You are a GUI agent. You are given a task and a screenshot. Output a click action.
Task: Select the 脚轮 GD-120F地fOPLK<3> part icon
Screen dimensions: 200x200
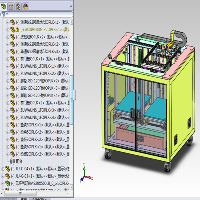pos(12,88)
